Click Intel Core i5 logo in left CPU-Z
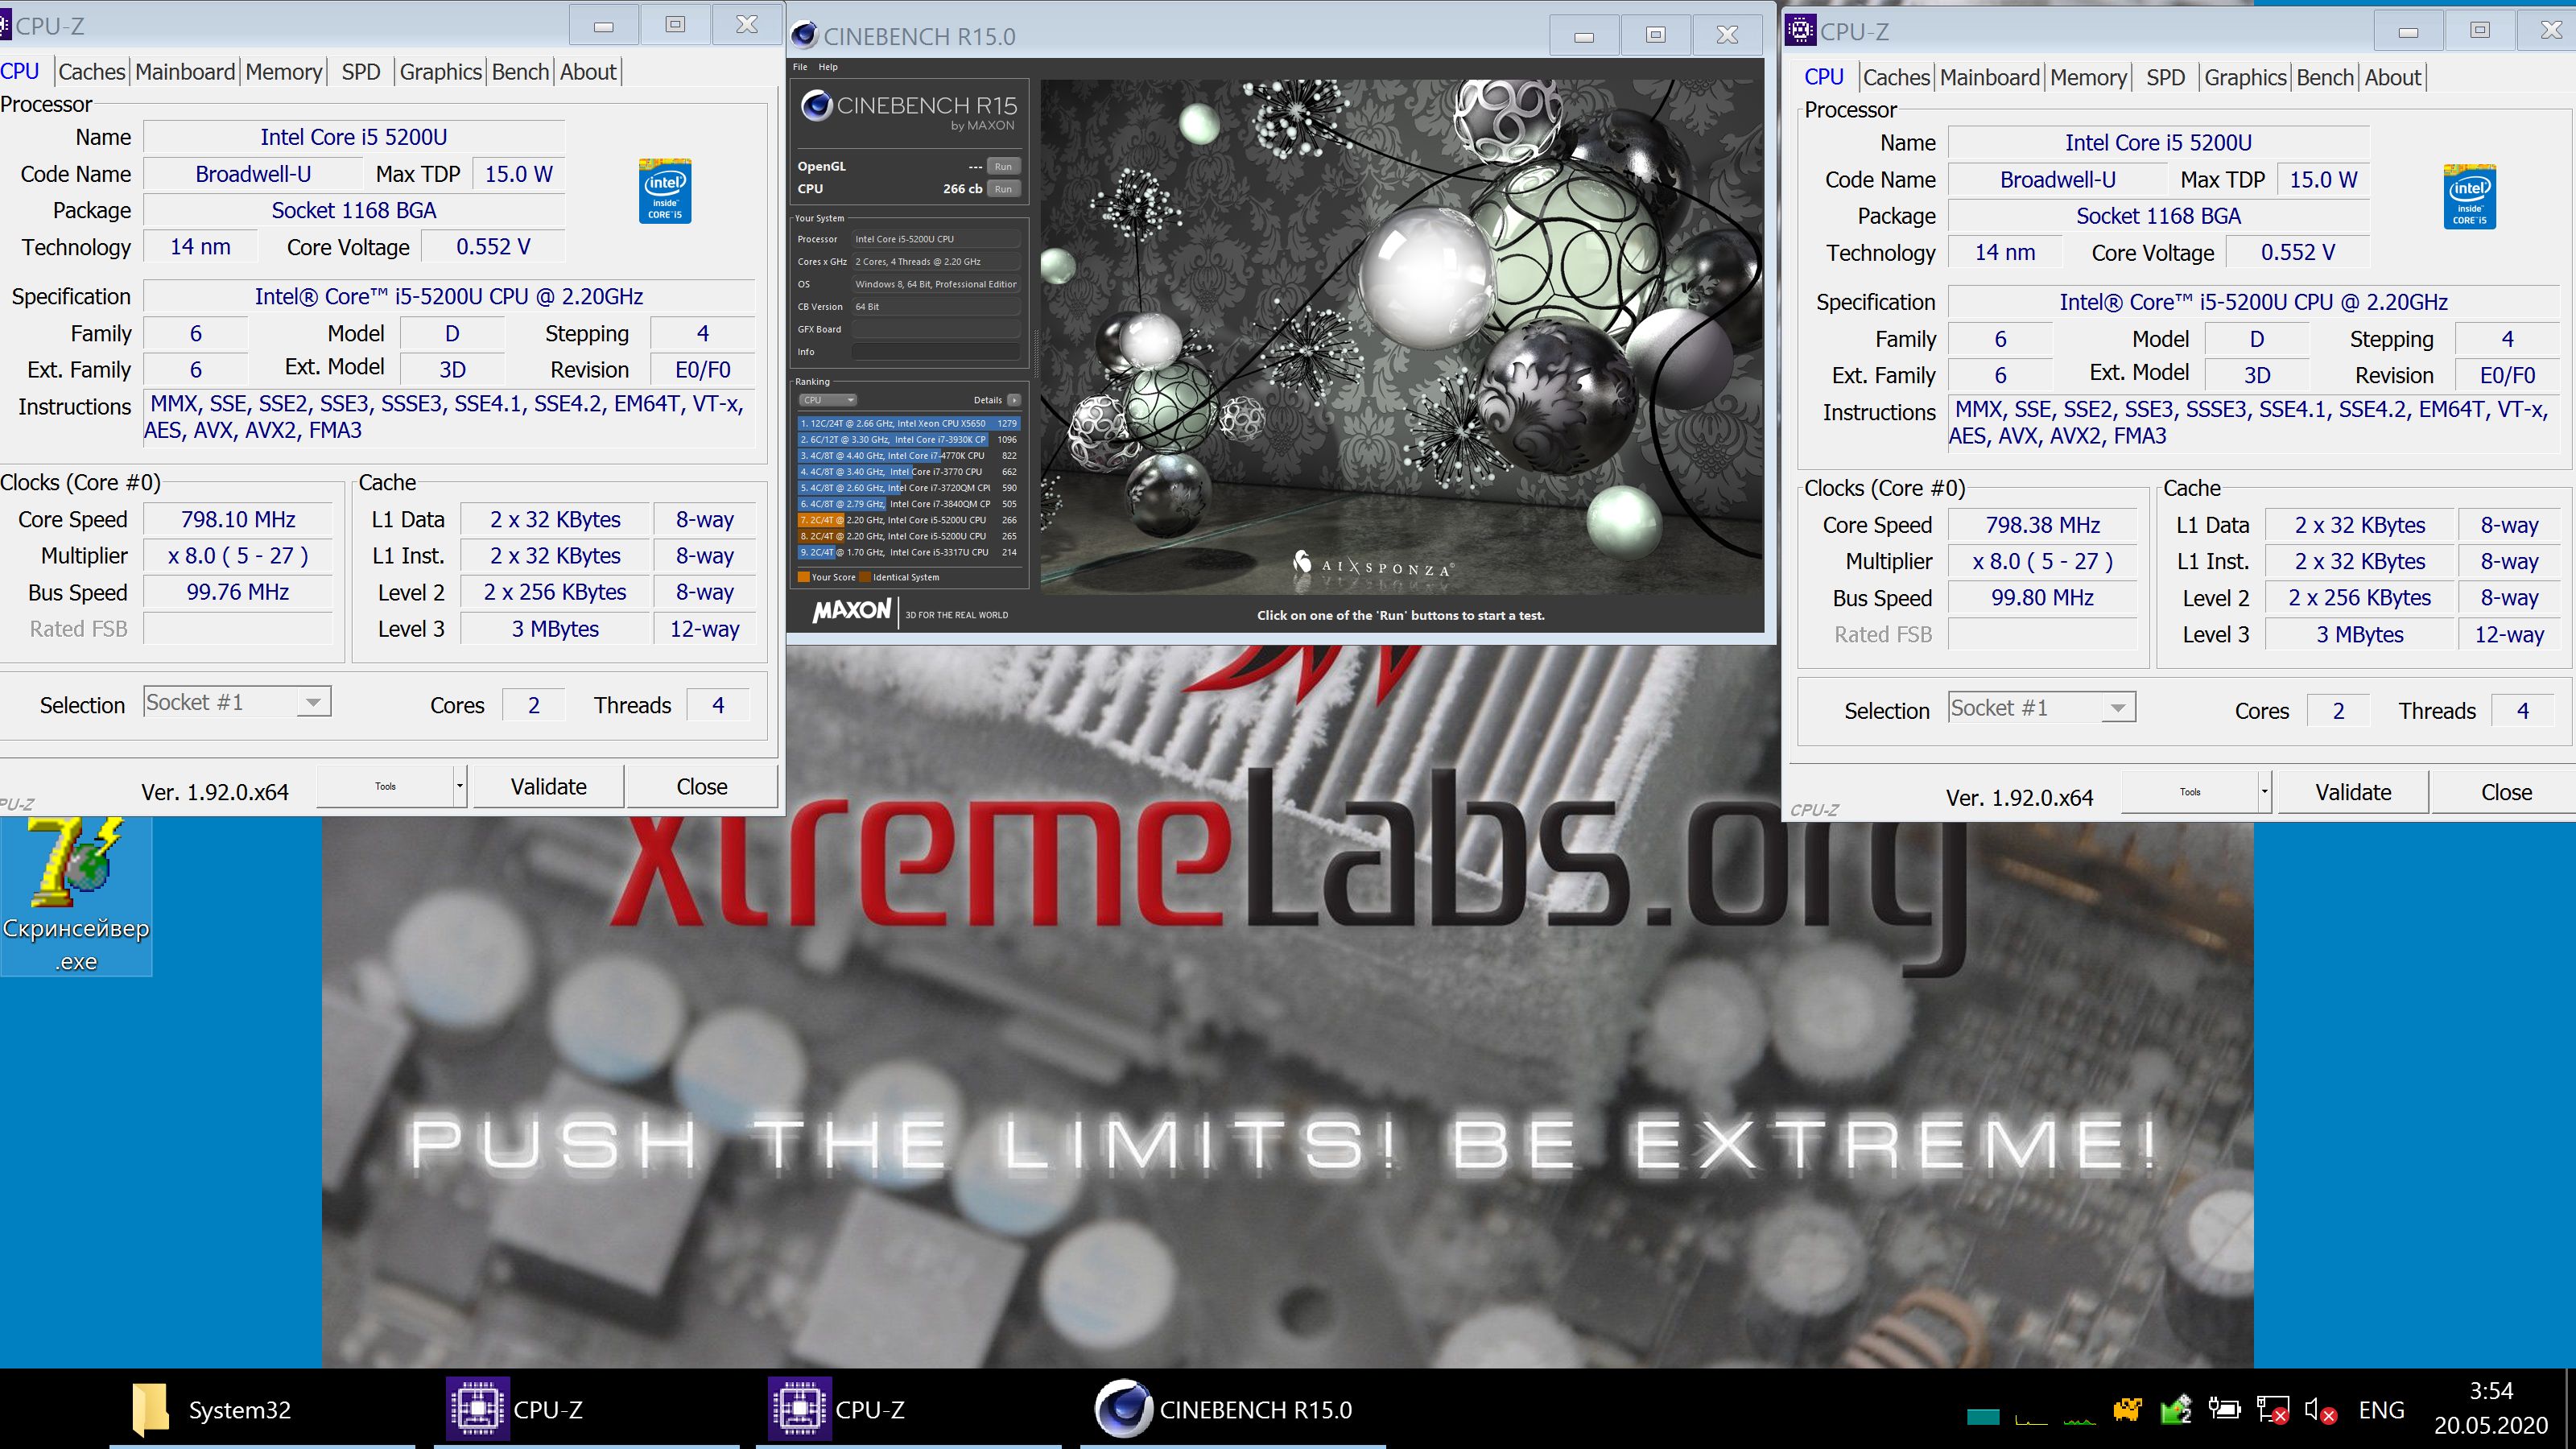Screen dimensions: 2576x1449 665,191
